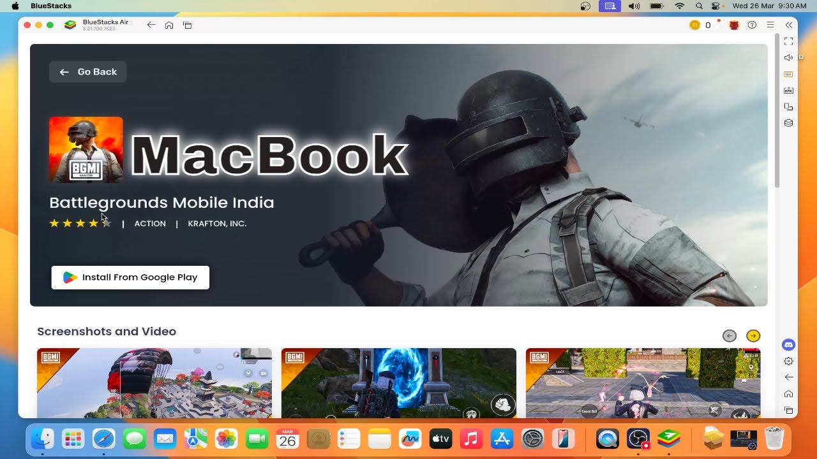Open BlueStacks from the Dock

tap(669, 439)
